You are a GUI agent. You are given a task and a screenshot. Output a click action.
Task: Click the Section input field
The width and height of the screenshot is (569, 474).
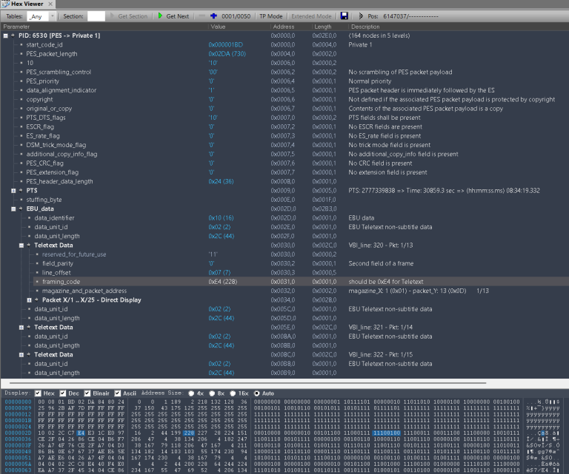coord(96,16)
